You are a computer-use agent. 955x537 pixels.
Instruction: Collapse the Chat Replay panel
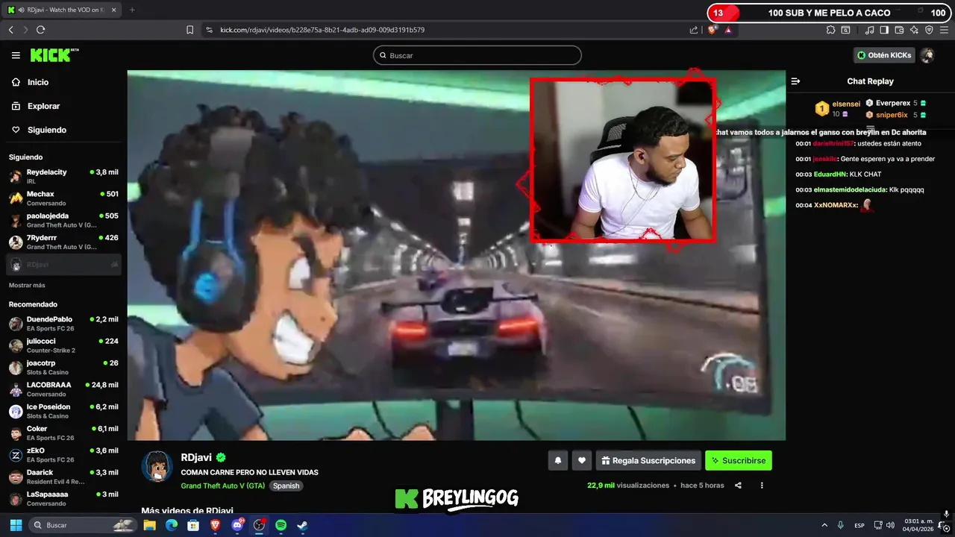point(795,81)
